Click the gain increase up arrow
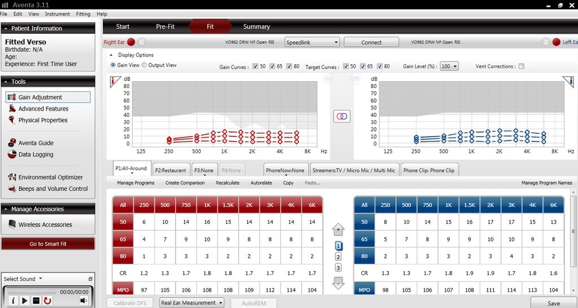This screenshot has width=578, height=308. tap(338, 230)
